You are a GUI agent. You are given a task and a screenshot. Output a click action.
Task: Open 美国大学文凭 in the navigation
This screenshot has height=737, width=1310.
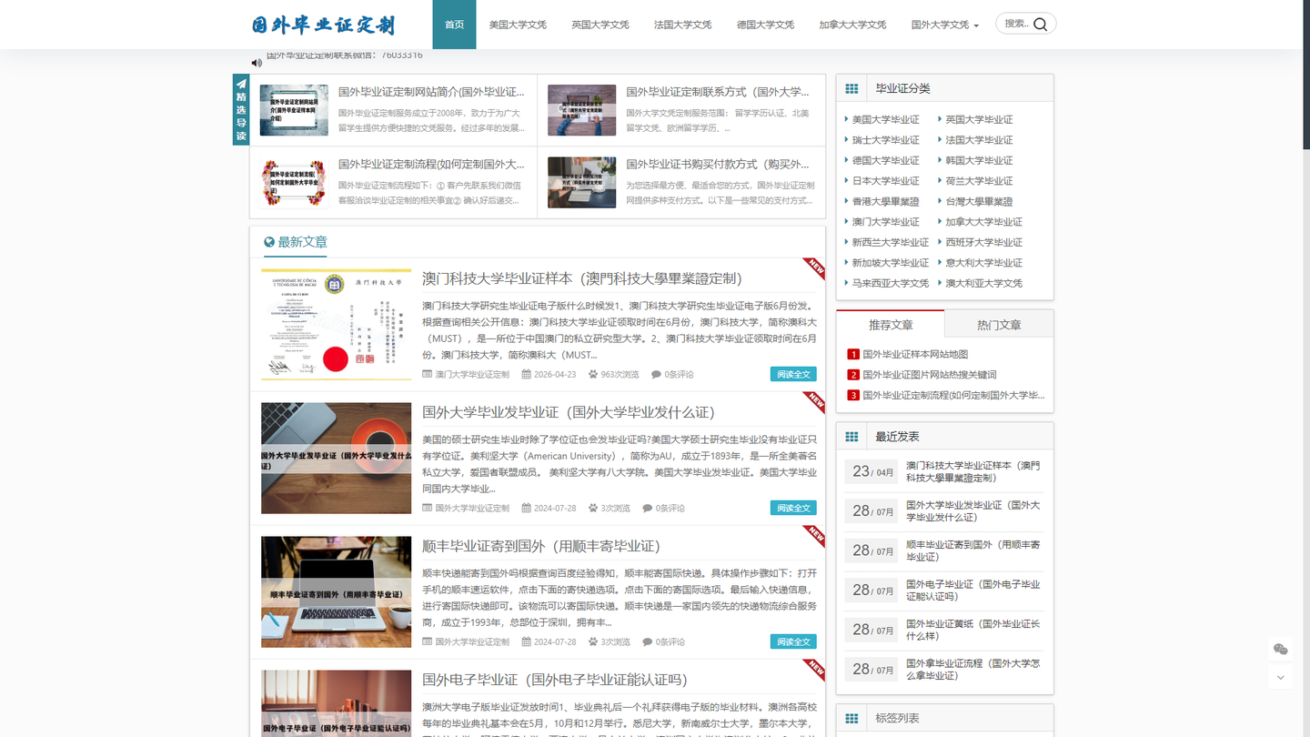click(x=518, y=25)
